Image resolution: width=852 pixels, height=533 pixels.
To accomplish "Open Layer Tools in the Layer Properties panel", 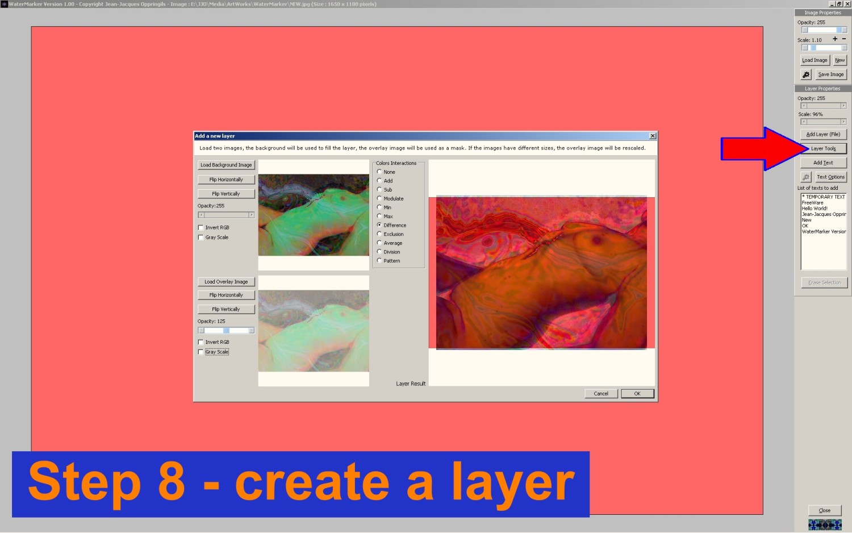I will point(823,148).
